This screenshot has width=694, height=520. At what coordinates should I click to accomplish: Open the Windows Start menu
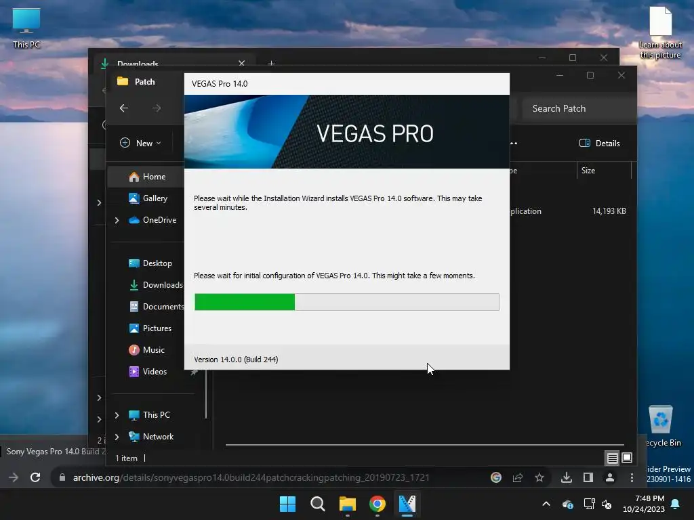pos(287,504)
